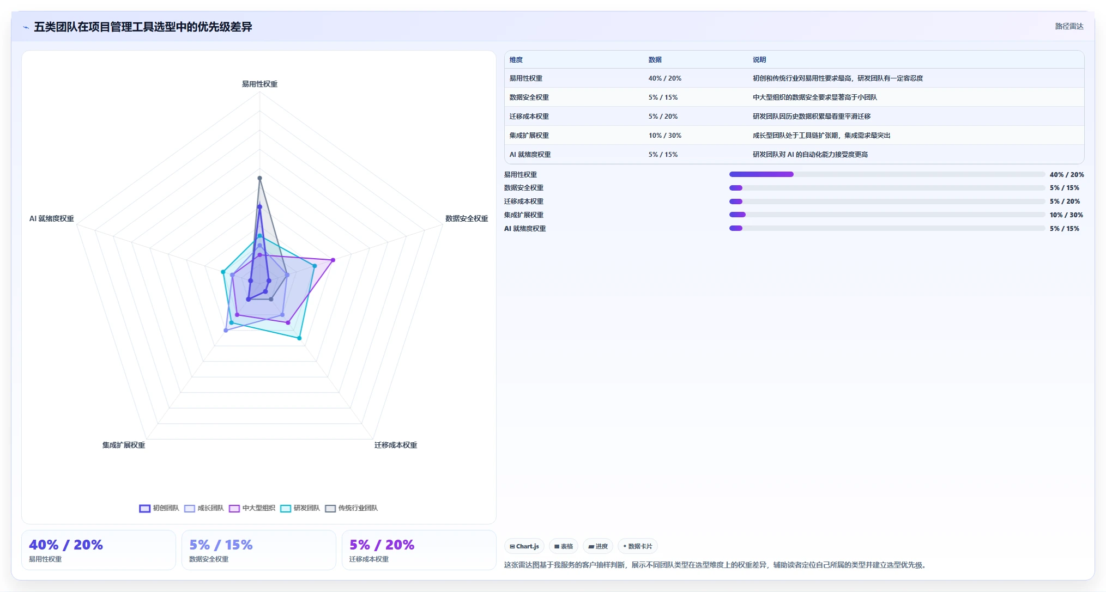Click the 迁移成本权重 progress bar

(x=887, y=202)
